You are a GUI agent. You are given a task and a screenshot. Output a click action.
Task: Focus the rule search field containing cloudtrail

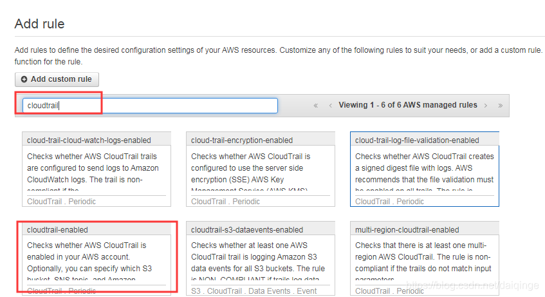(x=150, y=106)
